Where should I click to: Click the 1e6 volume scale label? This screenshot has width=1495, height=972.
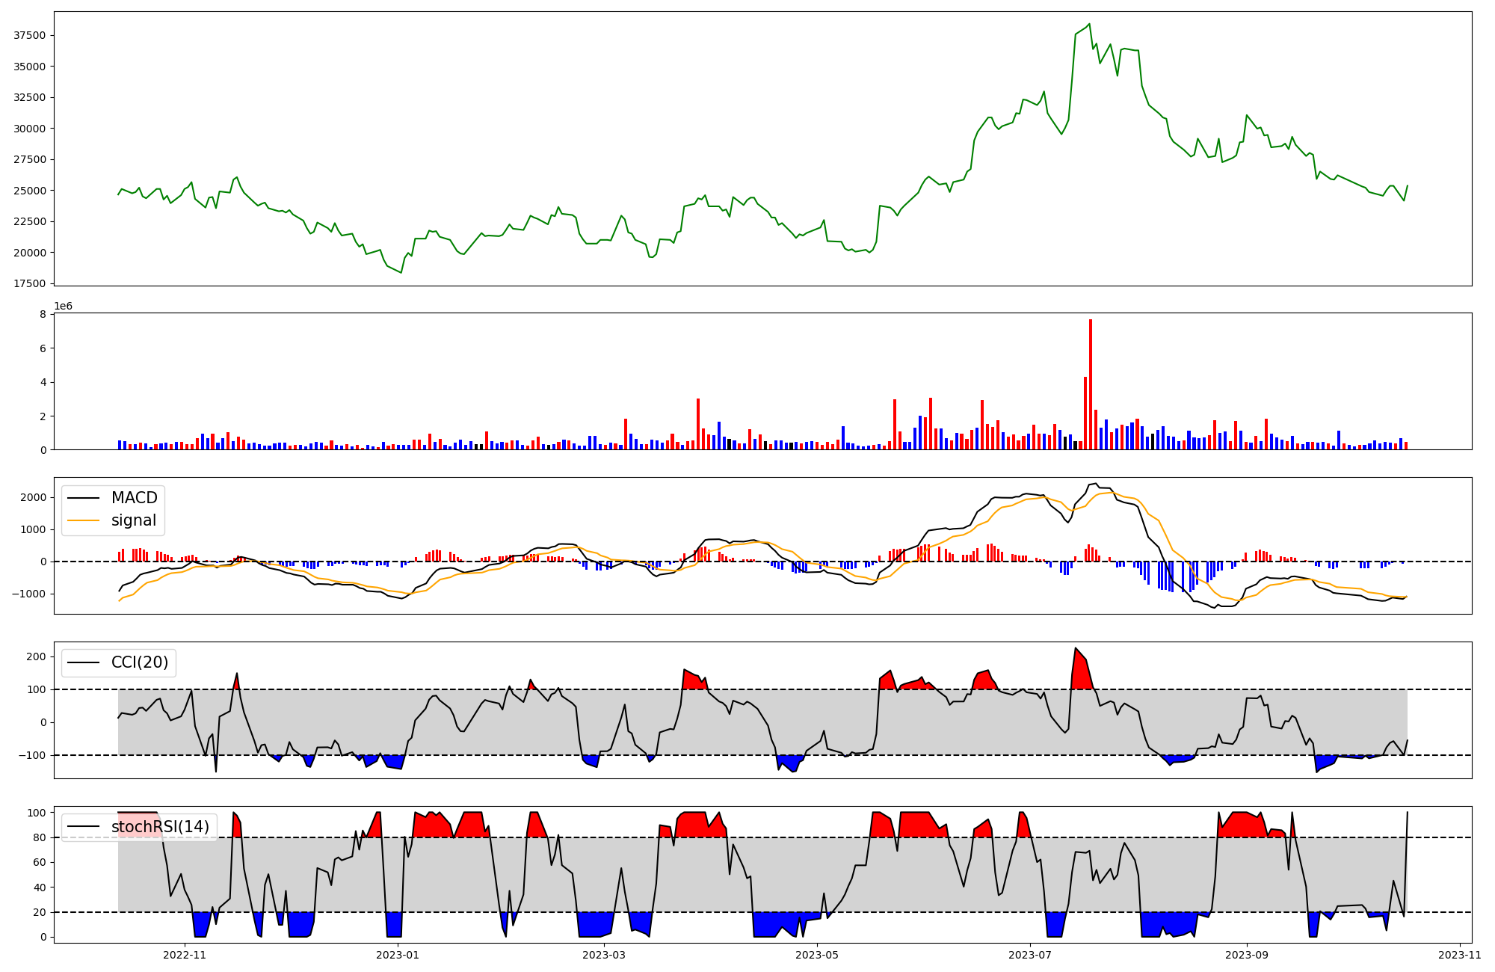tap(64, 307)
